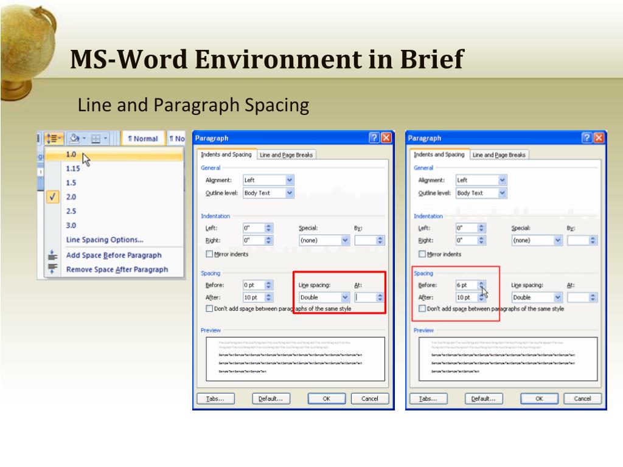The height and width of the screenshot is (467, 623).
Task: Click the Before field showing 0 pt
Action: coord(254,285)
